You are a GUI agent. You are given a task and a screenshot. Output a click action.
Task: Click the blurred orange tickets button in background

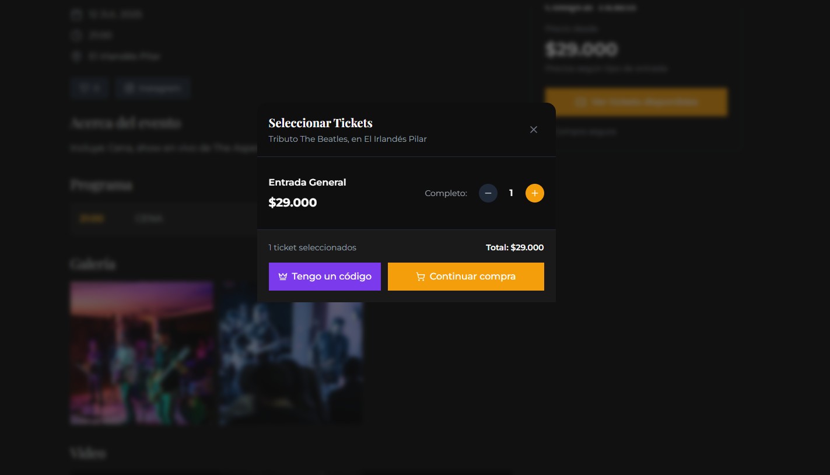coord(636,102)
